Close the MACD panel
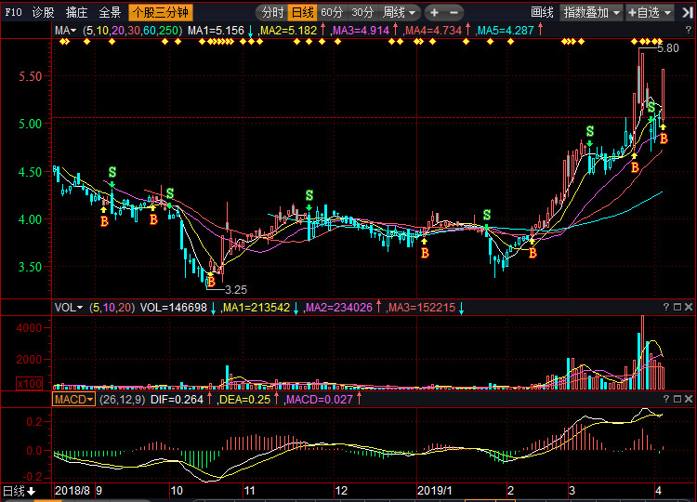This screenshot has height=502, width=697. pyautogui.click(x=688, y=399)
